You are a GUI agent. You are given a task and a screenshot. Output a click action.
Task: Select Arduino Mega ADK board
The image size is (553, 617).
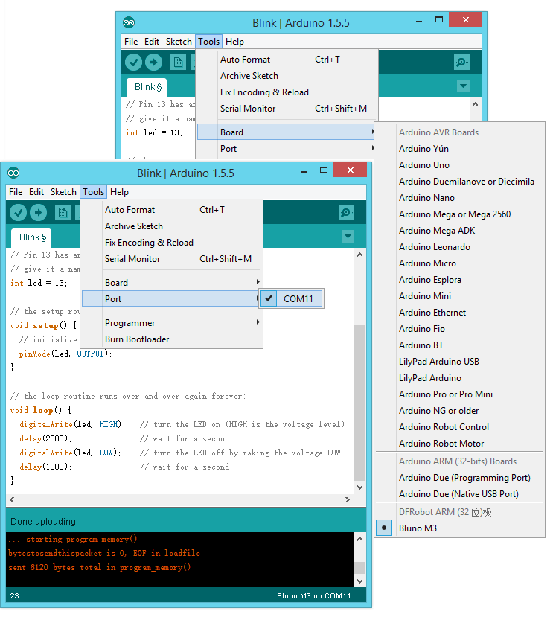click(460, 231)
